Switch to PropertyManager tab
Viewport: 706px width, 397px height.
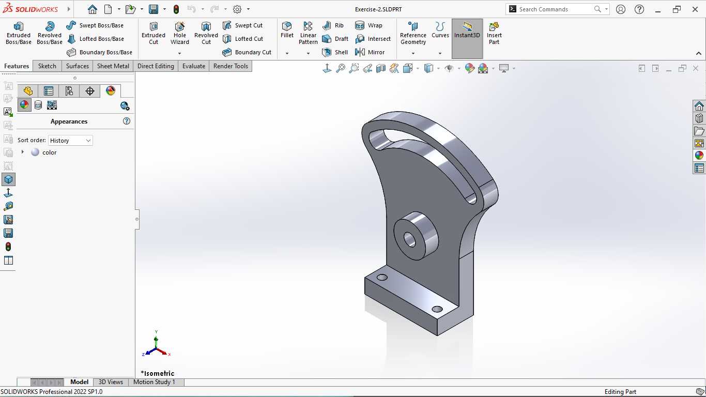tap(49, 91)
